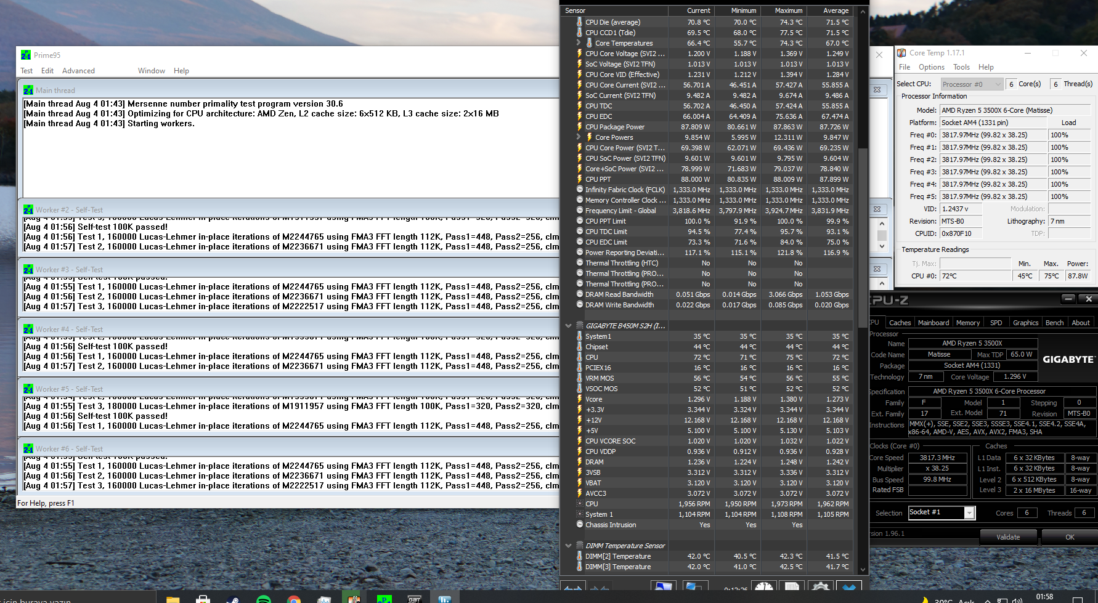The height and width of the screenshot is (603, 1098).
Task: Open the Options menu in Core Temp
Action: (931, 67)
